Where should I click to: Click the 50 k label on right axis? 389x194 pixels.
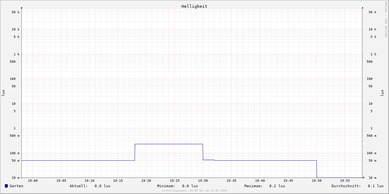pyautogui.click(x=372, y=12)
